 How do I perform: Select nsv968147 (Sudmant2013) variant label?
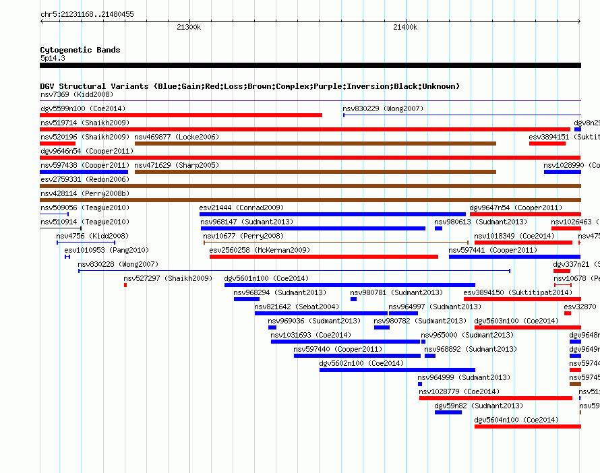coord(247,222)
